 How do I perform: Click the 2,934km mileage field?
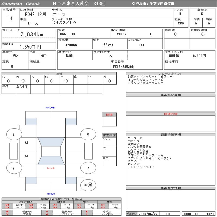[x=32, y=34]
